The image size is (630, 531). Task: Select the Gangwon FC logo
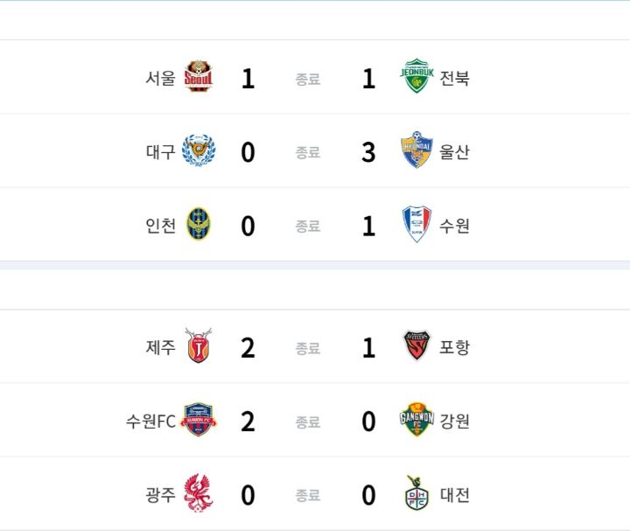[416, 419]
